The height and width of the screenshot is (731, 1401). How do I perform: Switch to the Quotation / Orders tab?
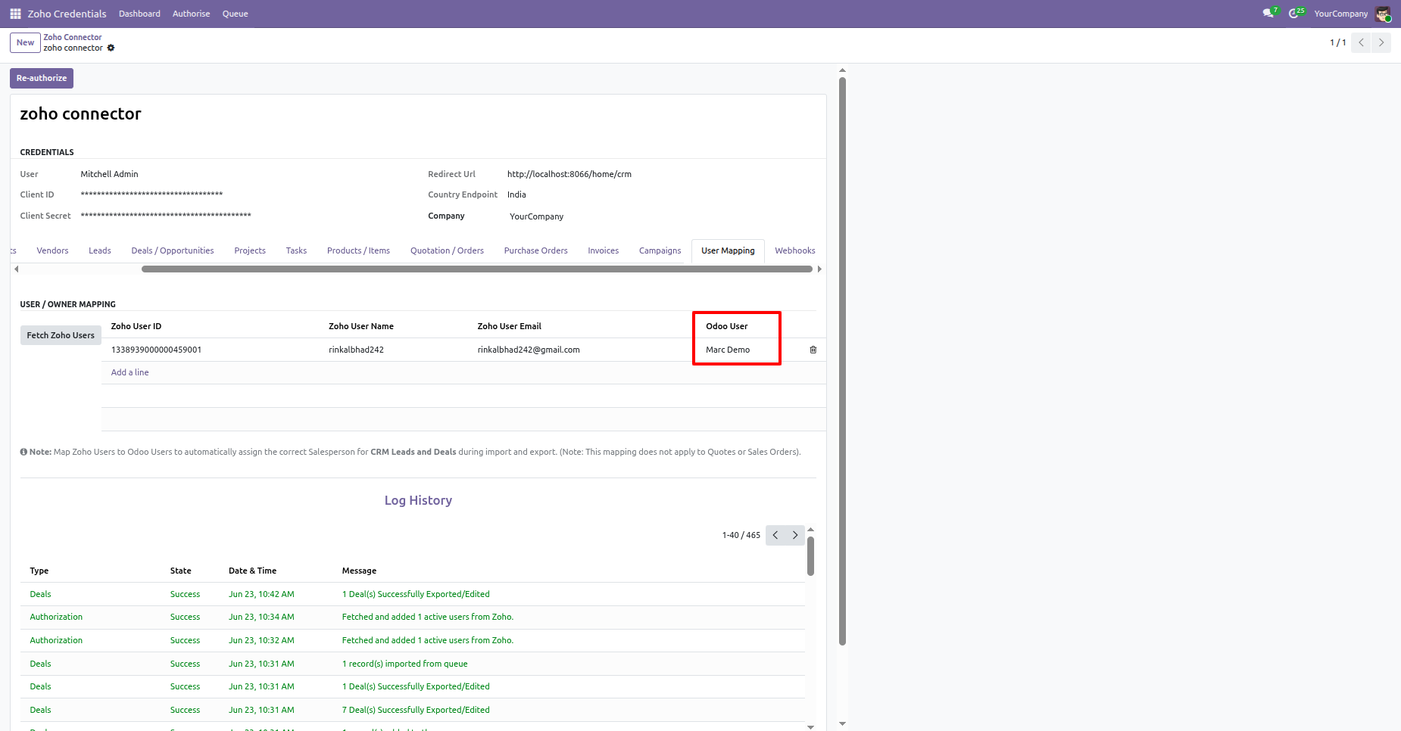pyautogui.click(x=447, y=250)
